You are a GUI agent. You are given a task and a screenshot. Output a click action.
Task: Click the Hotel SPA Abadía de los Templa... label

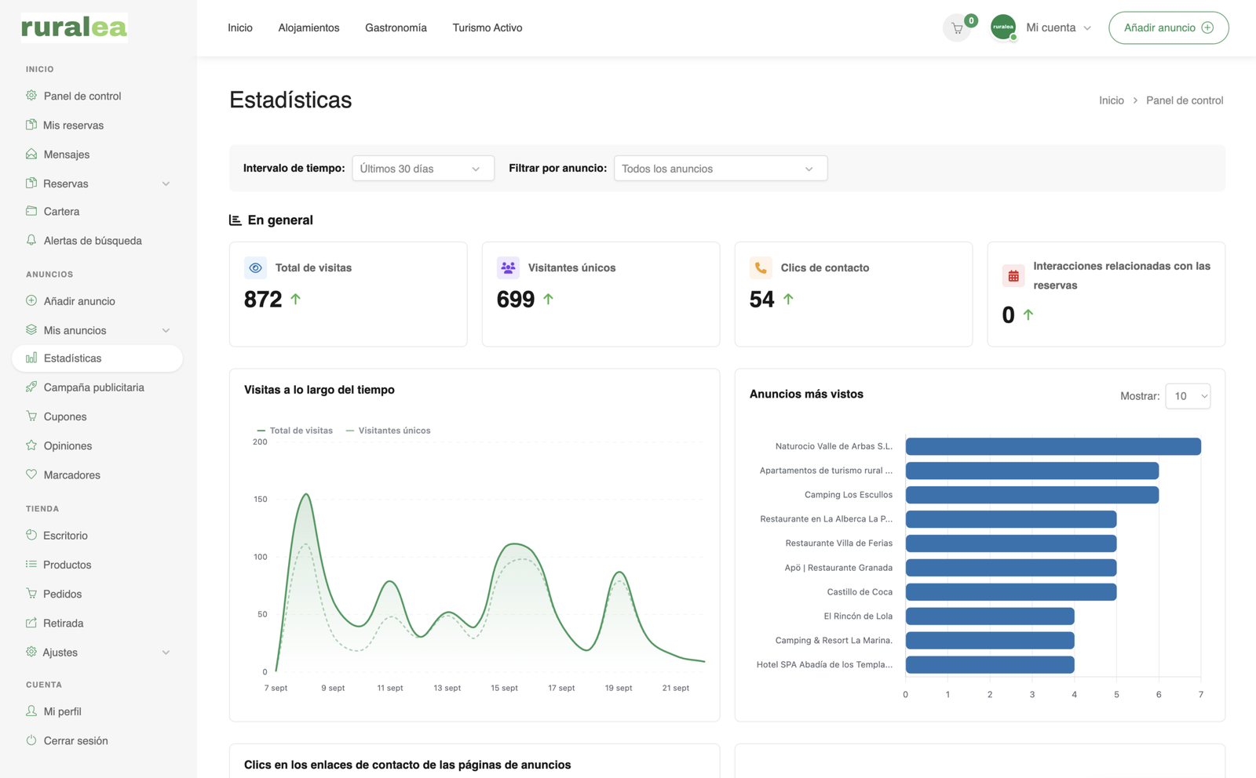point(824,664)
